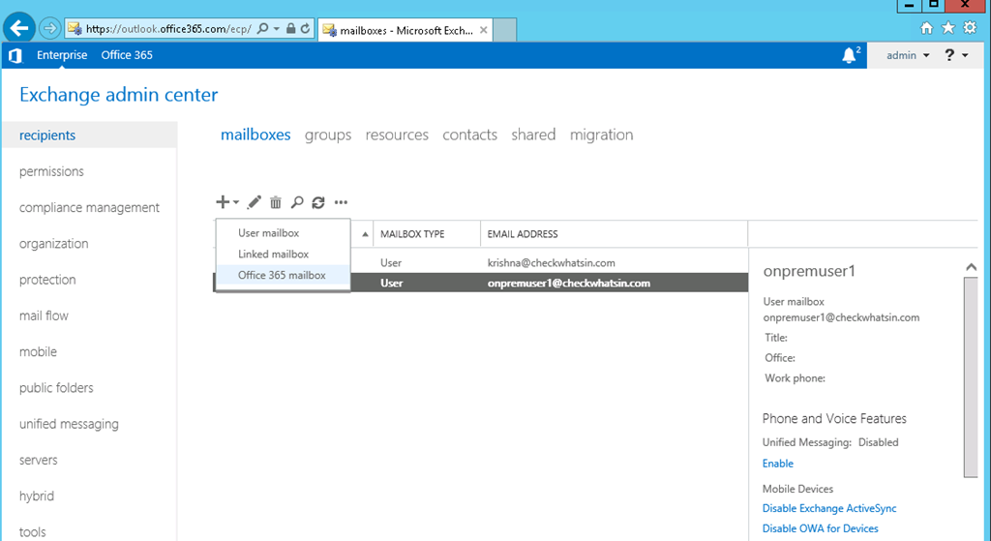
Task: Click the Exchange admin center heading
Action: [118, 95]
